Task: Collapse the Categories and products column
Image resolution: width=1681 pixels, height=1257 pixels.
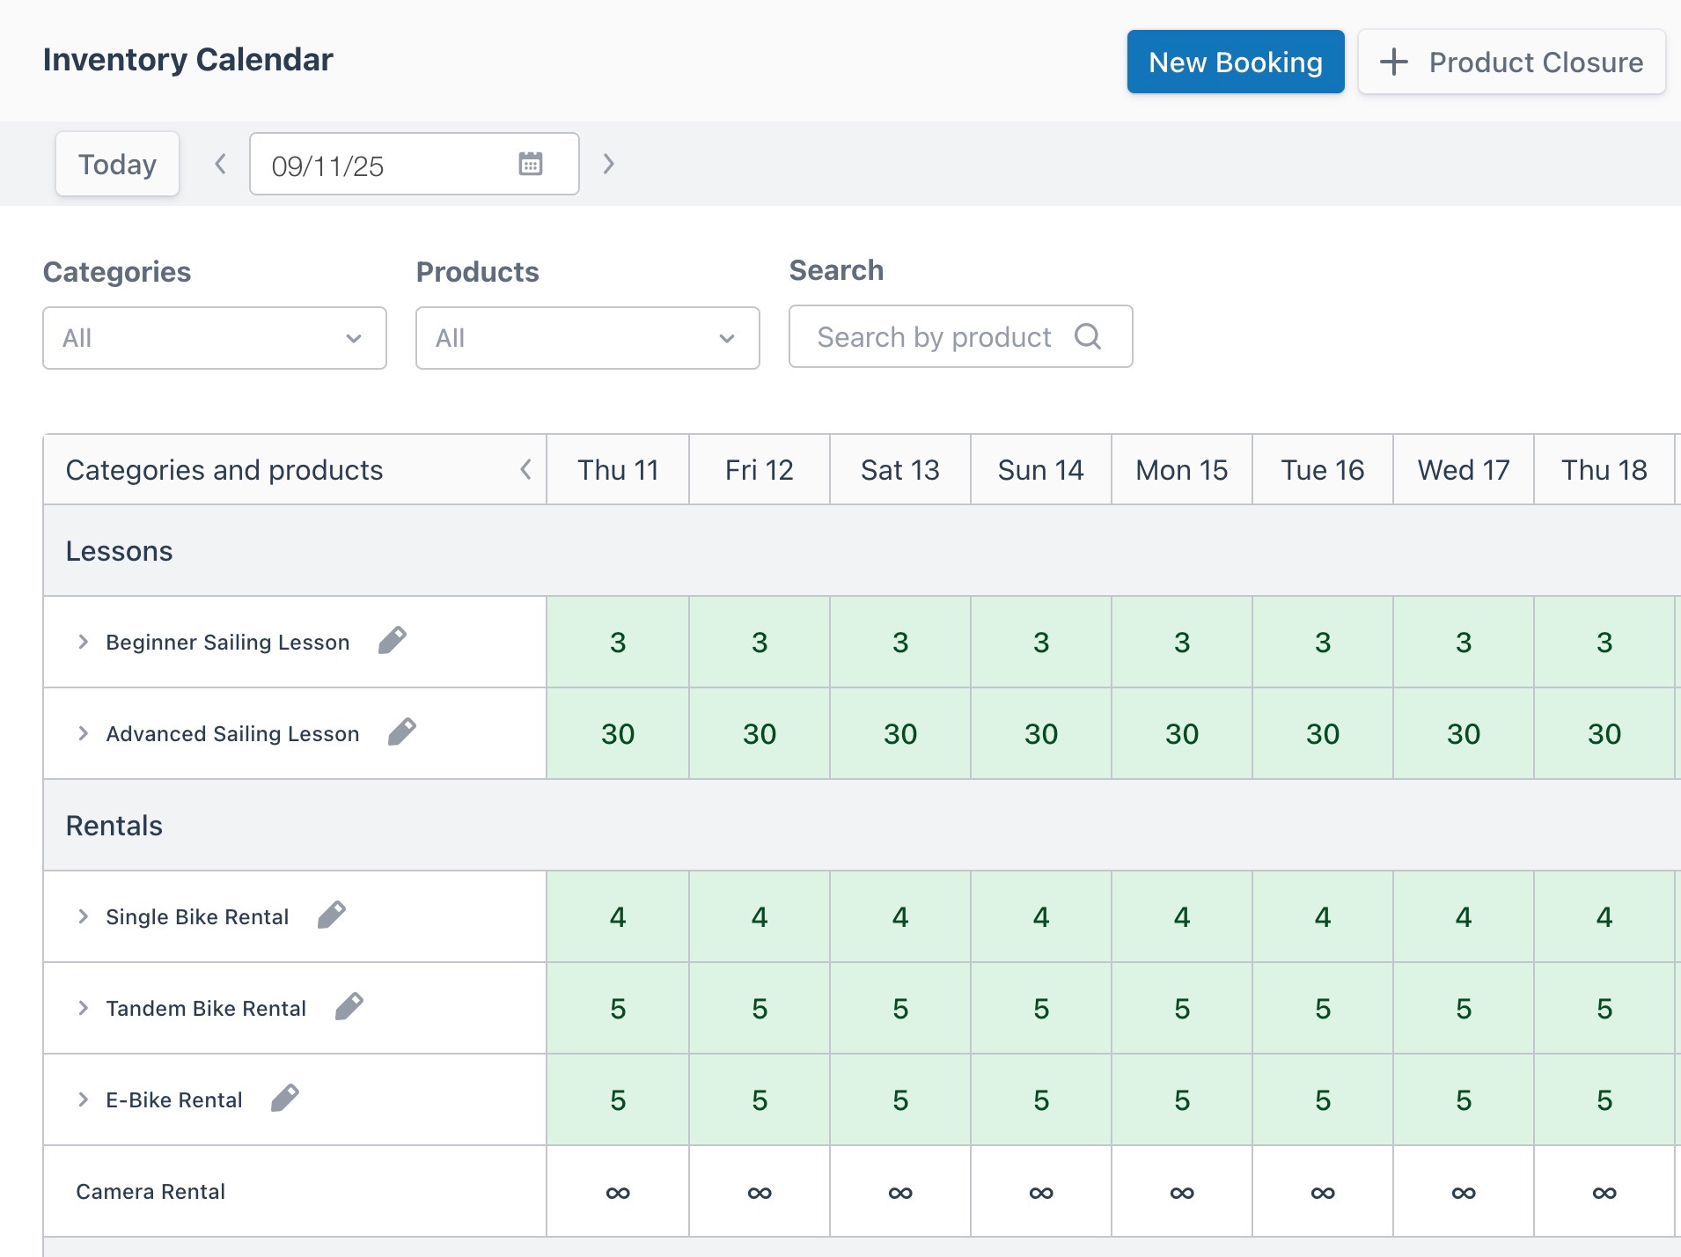Action: [x=525, y=469]
